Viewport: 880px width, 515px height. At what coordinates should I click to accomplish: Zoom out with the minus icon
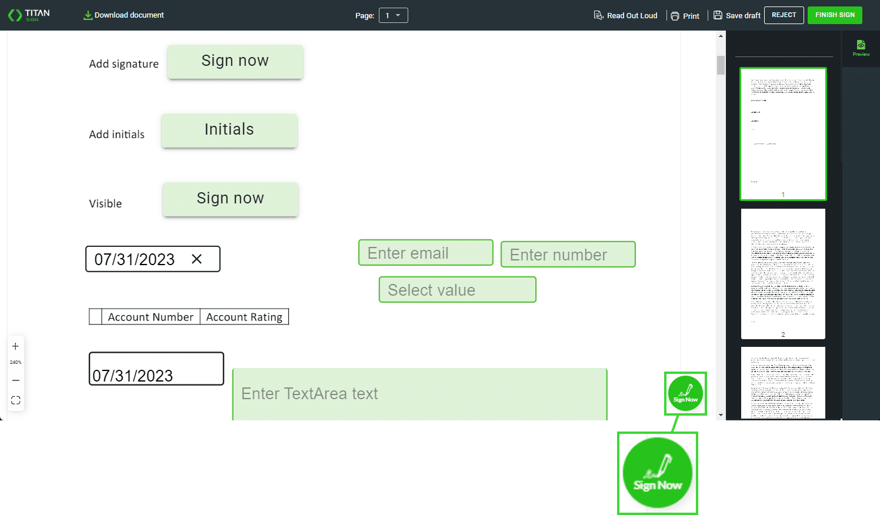click(x=16, y=380)
